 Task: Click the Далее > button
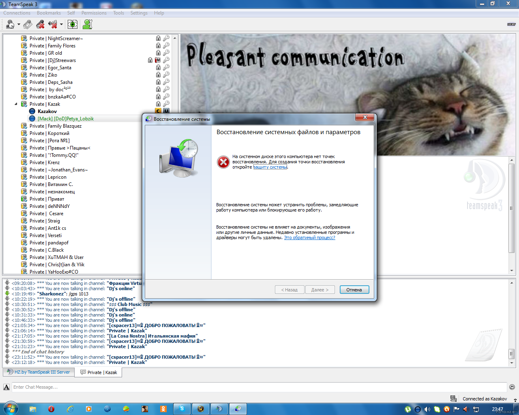pyautogui.click(x=320, y=290)
